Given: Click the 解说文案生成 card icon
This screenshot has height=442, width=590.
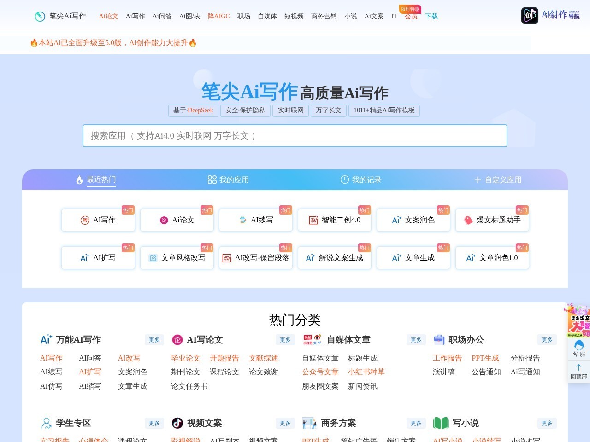Looking at the screenshot, I should click(311, 258).
